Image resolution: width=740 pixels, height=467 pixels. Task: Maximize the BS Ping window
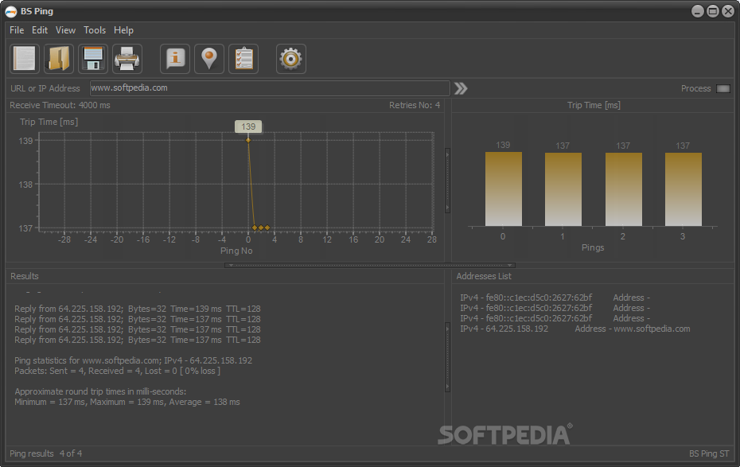[x=713, y=11]
